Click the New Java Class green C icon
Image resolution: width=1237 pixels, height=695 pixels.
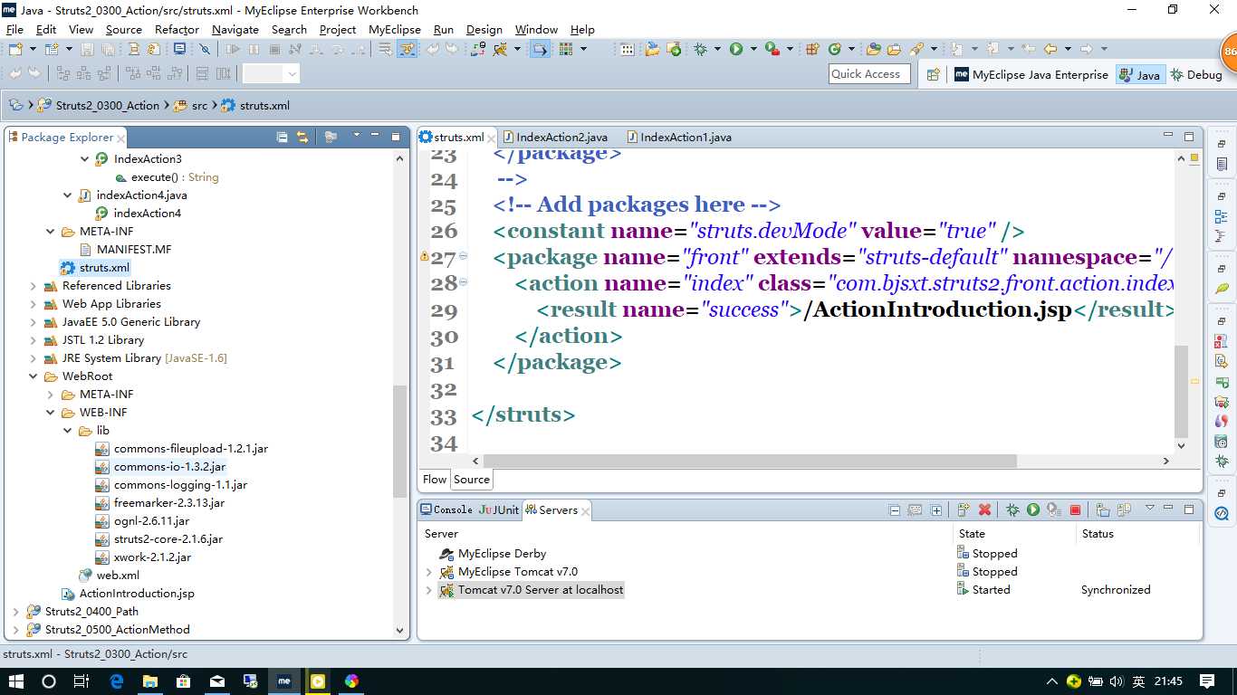point(834,49)
